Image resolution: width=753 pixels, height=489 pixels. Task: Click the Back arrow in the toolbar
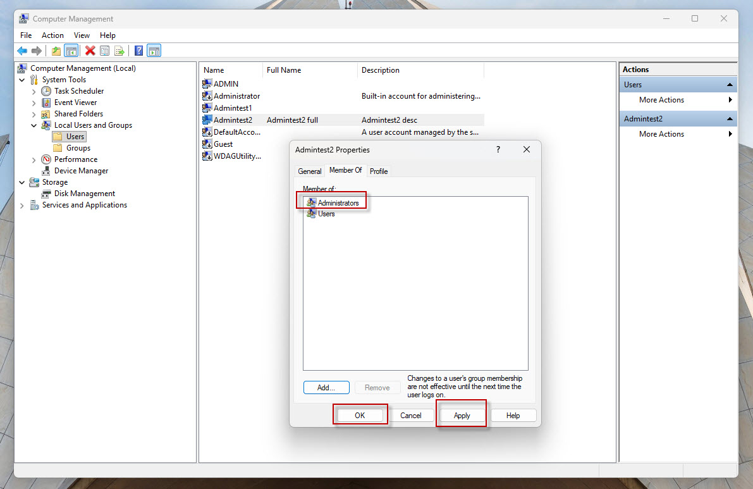pyautogui.click(x=22, y=51)
